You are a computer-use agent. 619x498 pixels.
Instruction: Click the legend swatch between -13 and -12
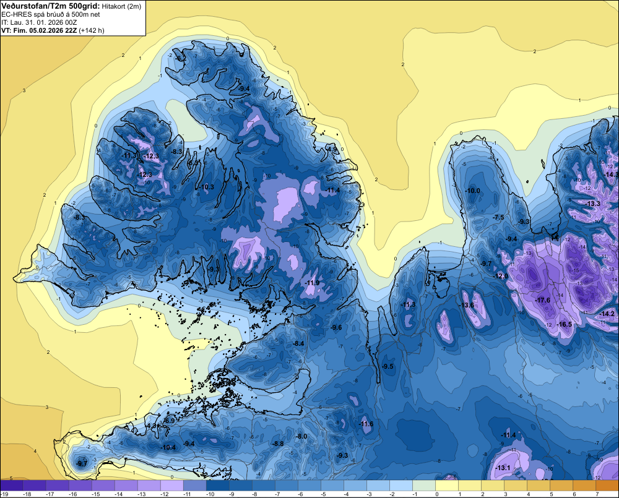click(x=149, y=486)
